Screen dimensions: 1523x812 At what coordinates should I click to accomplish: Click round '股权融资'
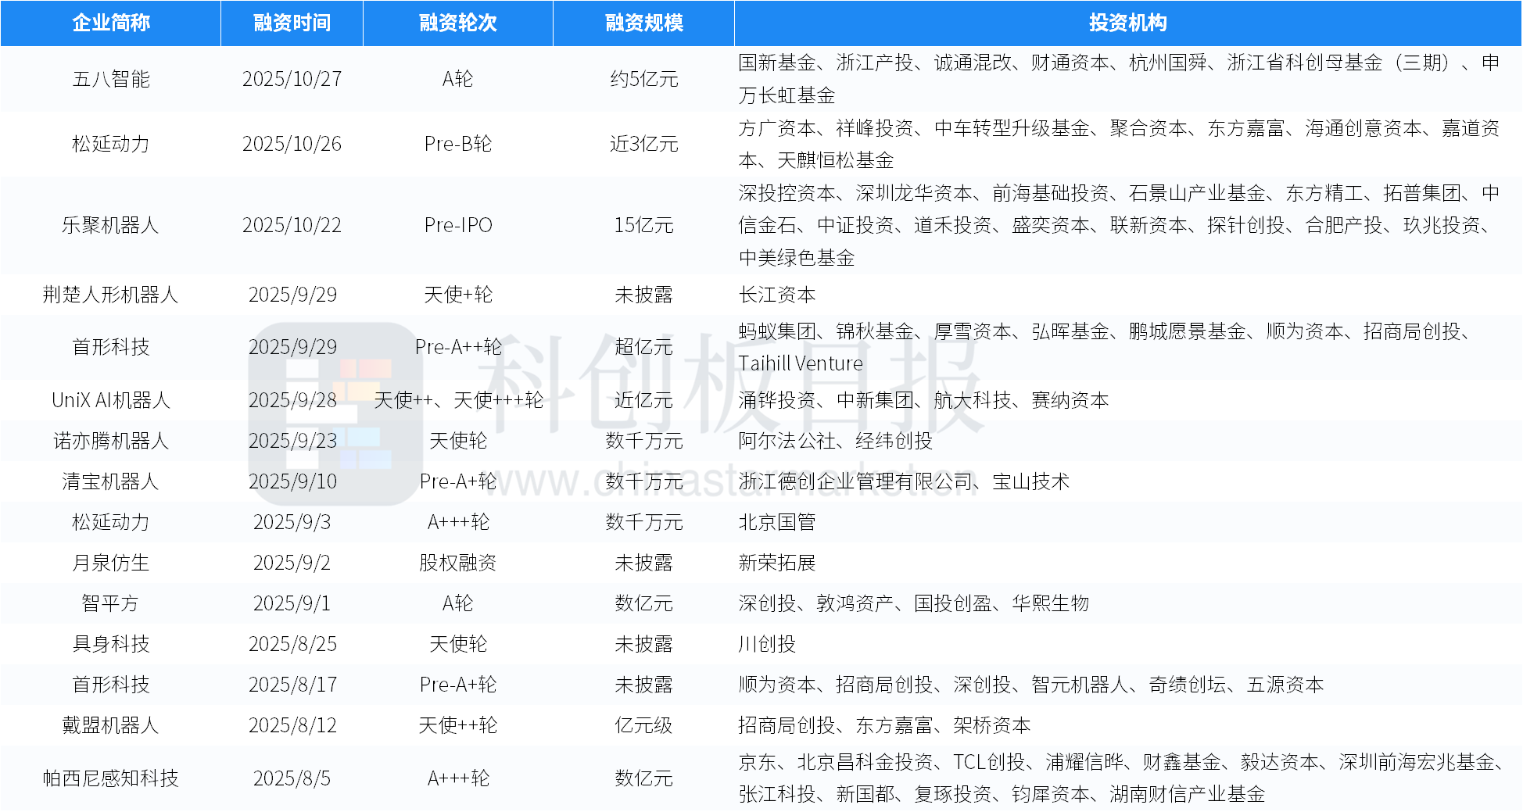coord(458,563)
